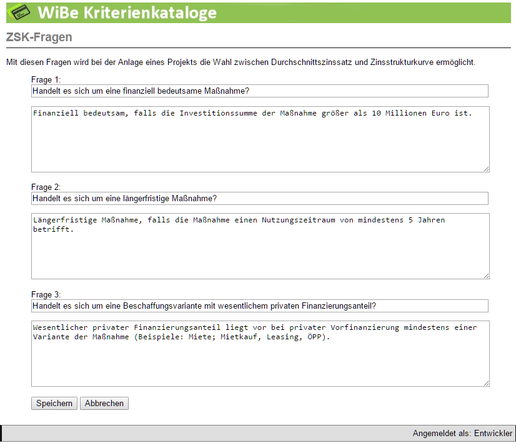Click resize corner of Frage 3 textarea

[x=485, y=383]
